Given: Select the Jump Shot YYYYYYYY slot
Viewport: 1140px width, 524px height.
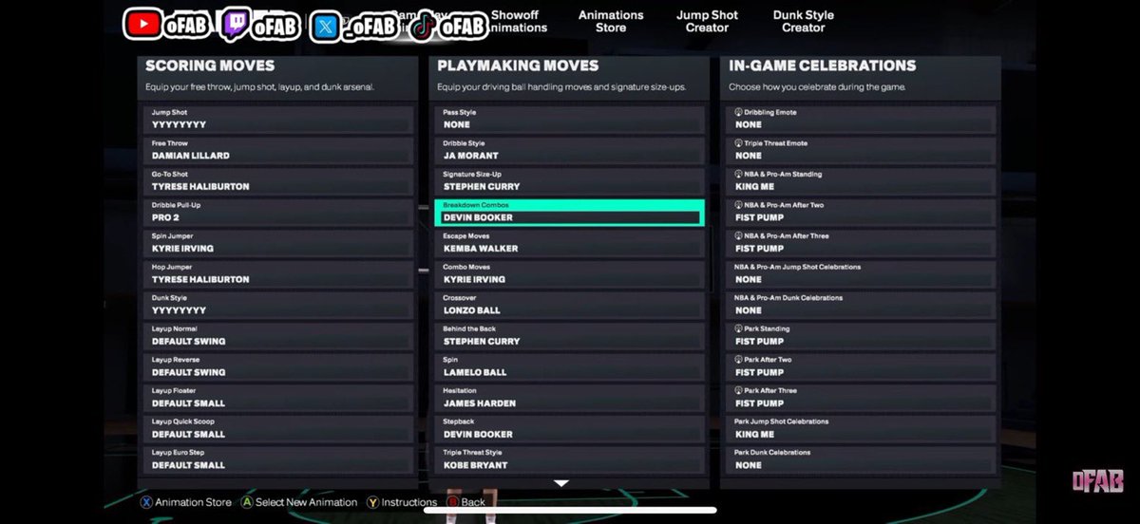Looking at the screenshot, I should (x=279, y=119).
